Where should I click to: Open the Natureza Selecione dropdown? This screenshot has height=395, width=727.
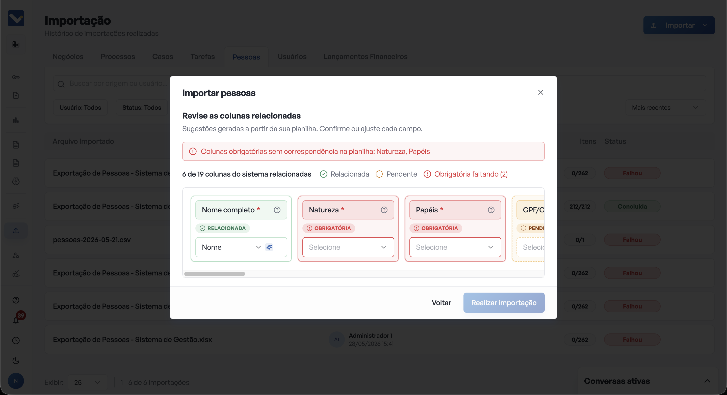point(348,247)
